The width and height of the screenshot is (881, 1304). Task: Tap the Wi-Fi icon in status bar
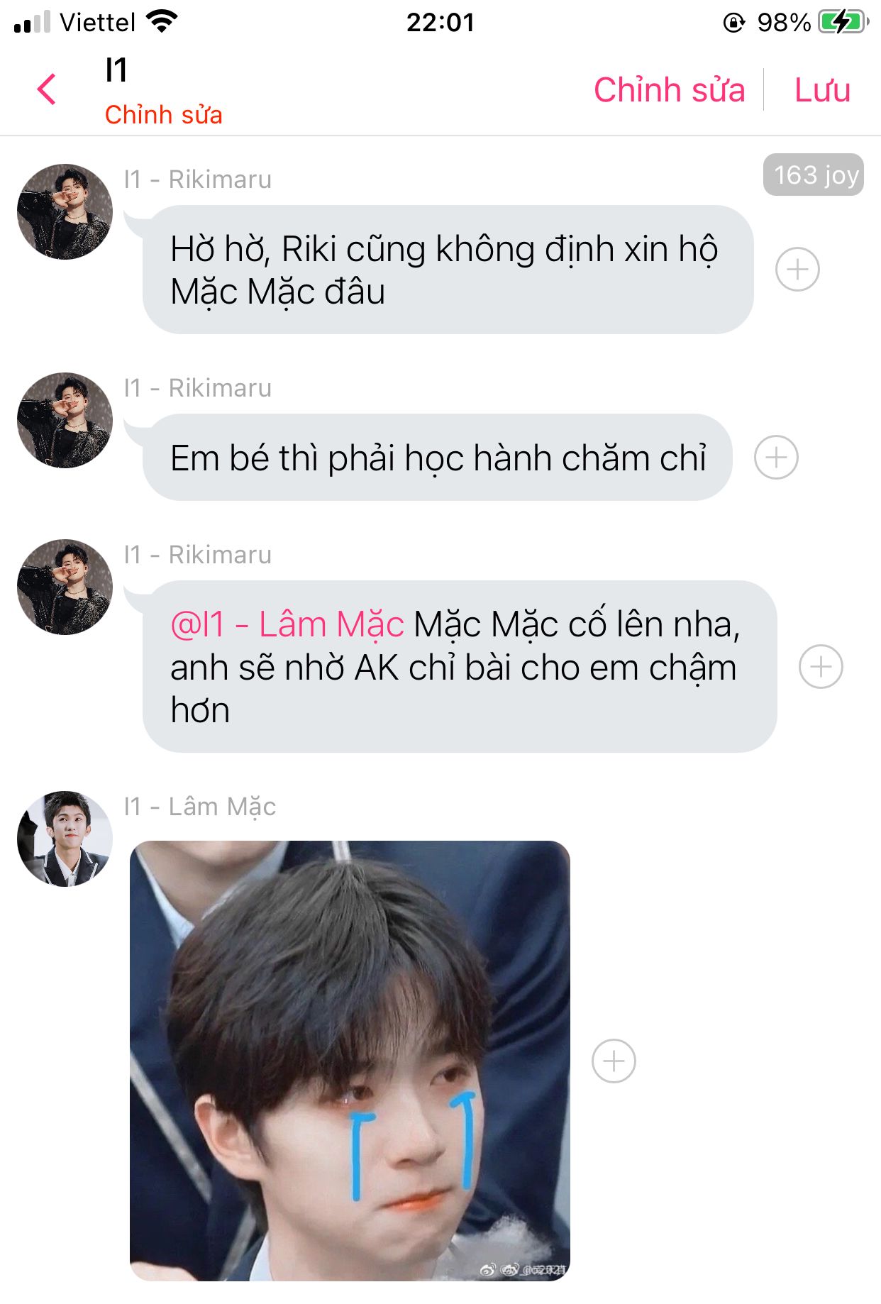click(162, 21)
